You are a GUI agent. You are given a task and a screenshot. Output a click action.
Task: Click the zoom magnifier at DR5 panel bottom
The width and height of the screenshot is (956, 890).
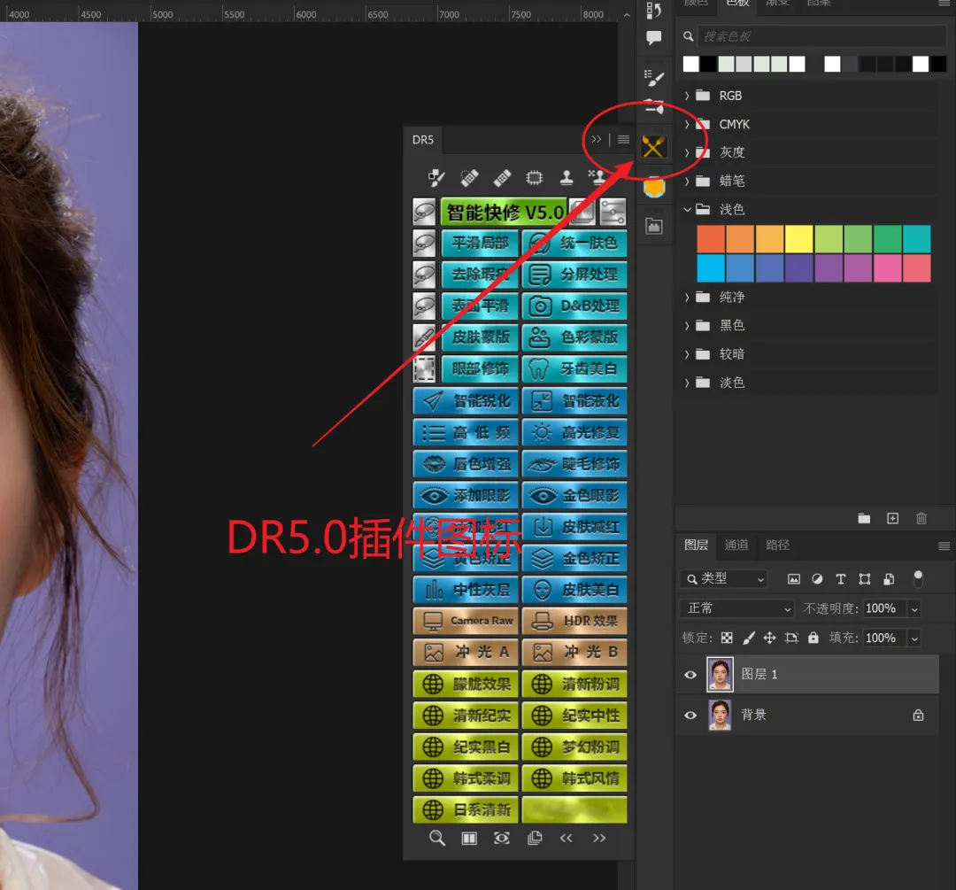(x=436, y=838)
